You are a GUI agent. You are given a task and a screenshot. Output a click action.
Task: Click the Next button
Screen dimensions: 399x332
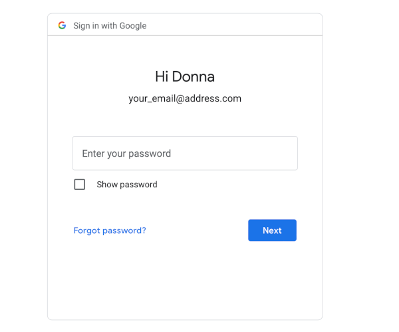click(272, 230)
